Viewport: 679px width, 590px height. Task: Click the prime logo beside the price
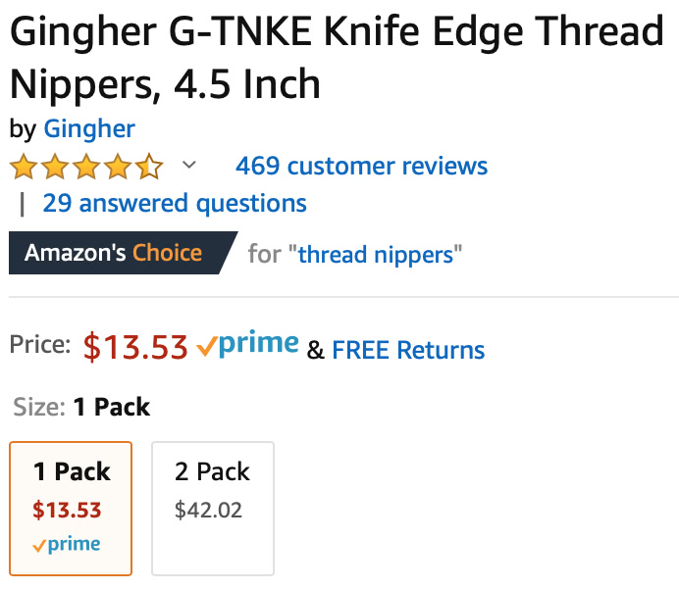(x=247, y=344)
